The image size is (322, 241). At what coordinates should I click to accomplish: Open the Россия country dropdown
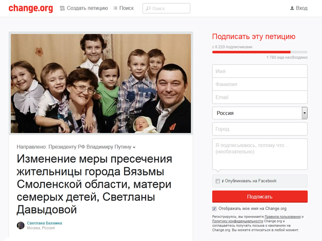pyautogui.click(x=260, y=113)
